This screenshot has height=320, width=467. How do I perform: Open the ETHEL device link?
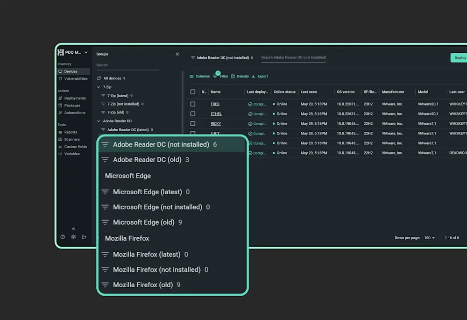[x=216, y=114]
